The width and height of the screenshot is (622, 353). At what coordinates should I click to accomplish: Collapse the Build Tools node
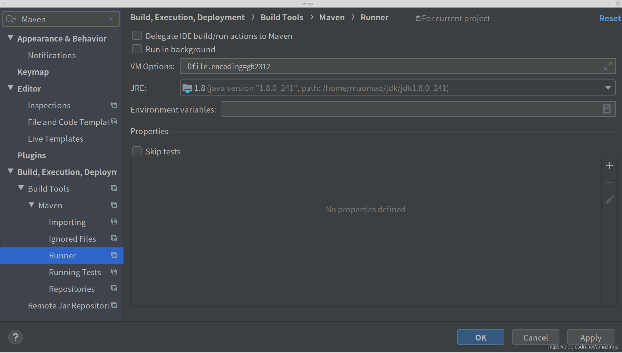click(21, 188)
